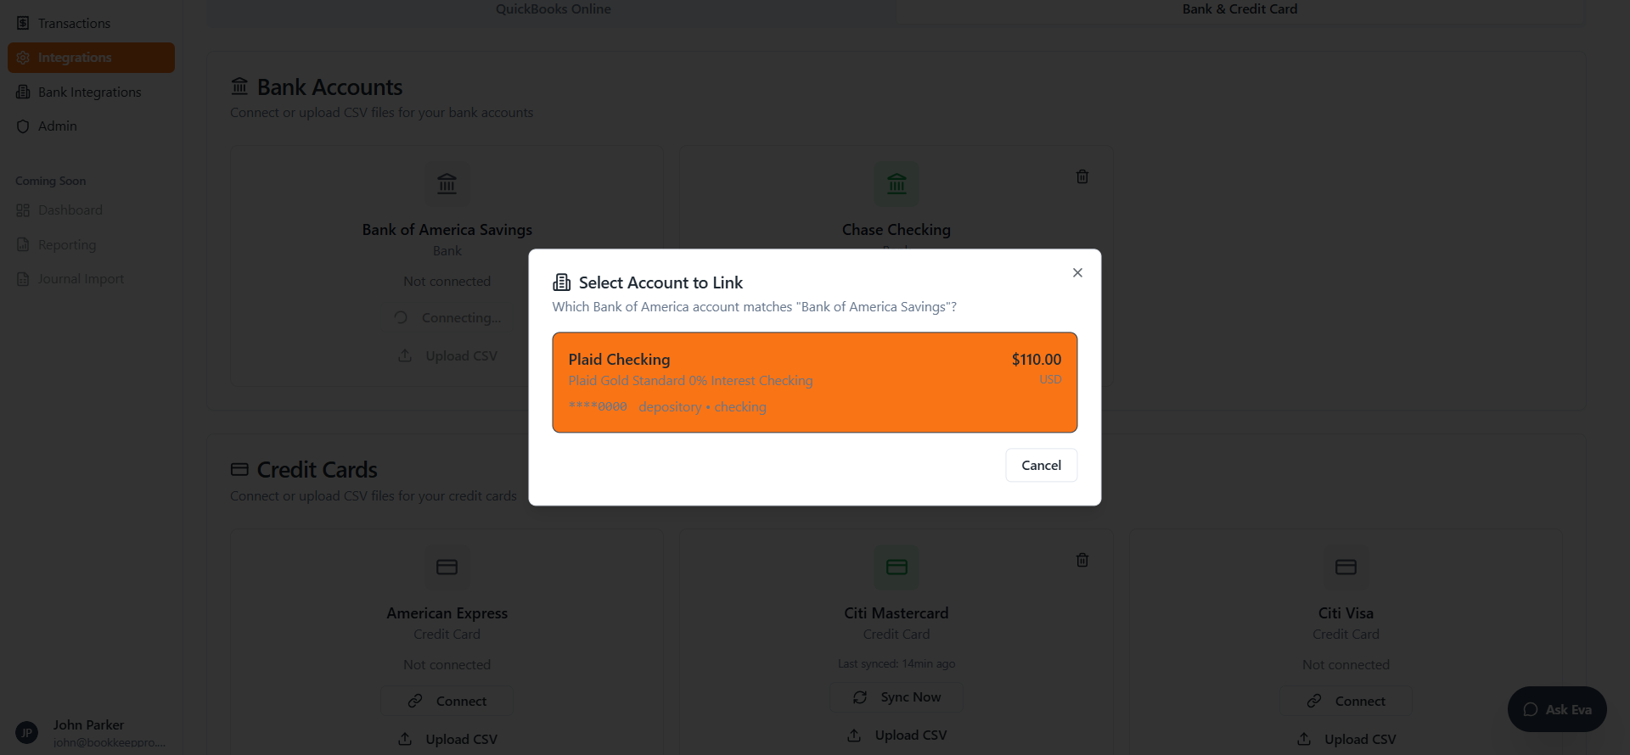Remove Citi Mastercard with trash icon

pyautogui.click(x=1082, y=560)
